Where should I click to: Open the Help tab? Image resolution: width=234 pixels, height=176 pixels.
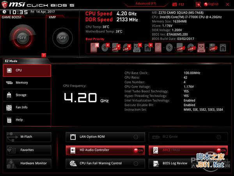coord(27,120)
